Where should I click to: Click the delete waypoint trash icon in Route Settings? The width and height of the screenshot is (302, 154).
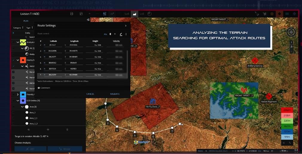[110, 34]
